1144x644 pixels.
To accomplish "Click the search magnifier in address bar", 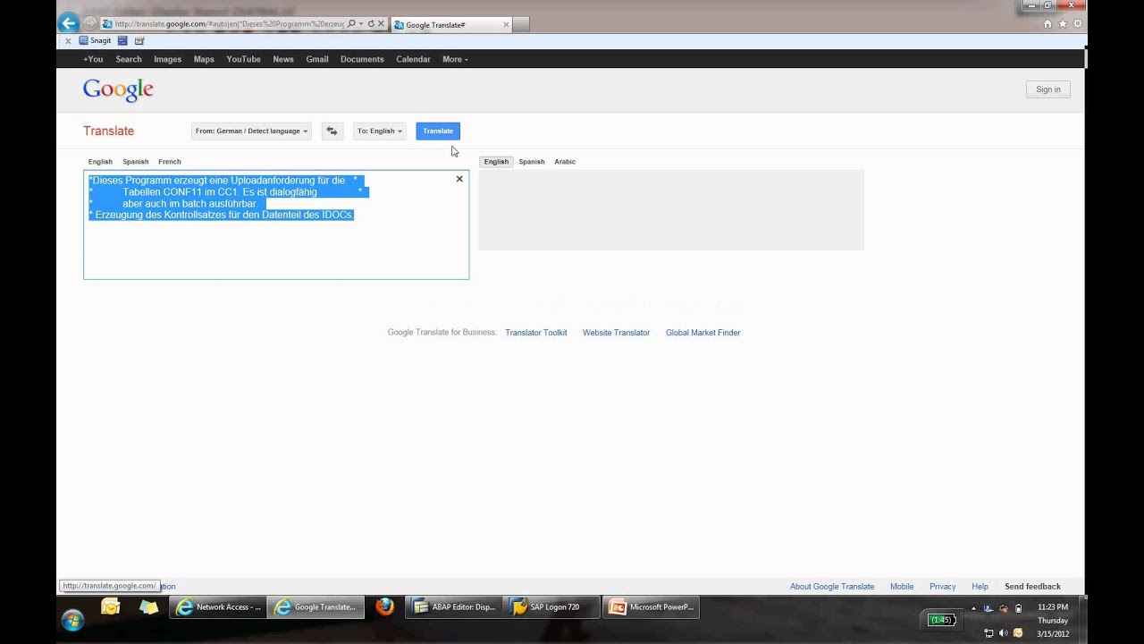I will click(x=351, y=24).
